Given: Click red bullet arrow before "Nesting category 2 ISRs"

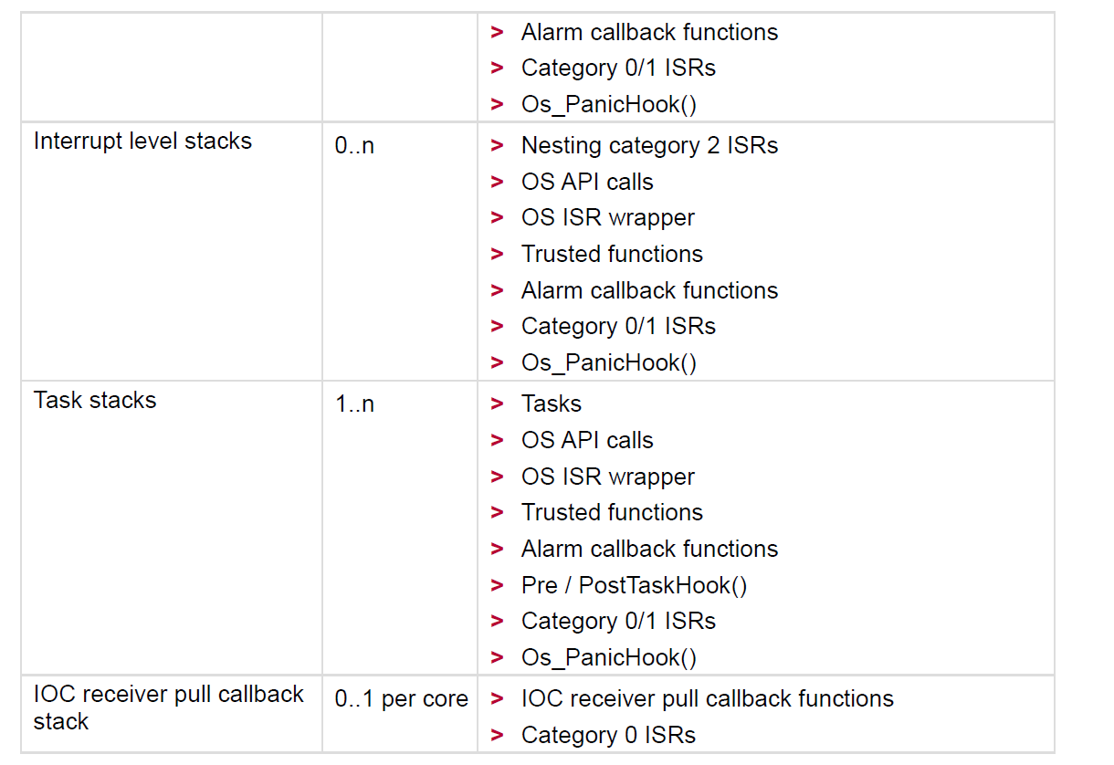Looking at the screenshot, I should 498,146.
